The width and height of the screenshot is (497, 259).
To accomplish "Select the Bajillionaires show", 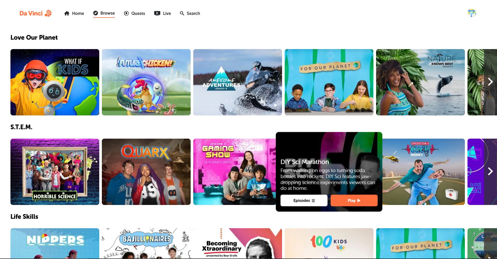I will [146, 243].
